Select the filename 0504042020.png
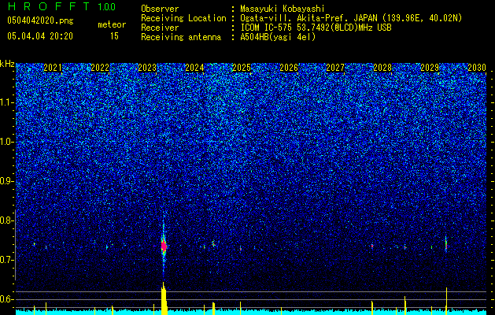Image resolution: width=495 pixels, height=315 pixels. [40, 21]
